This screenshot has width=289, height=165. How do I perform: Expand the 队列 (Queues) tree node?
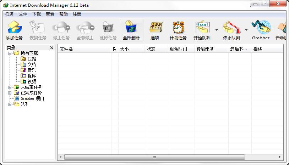pos(10,104)
